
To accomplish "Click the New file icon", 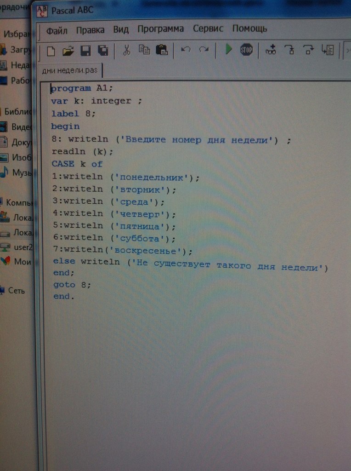I will point(51,51).
